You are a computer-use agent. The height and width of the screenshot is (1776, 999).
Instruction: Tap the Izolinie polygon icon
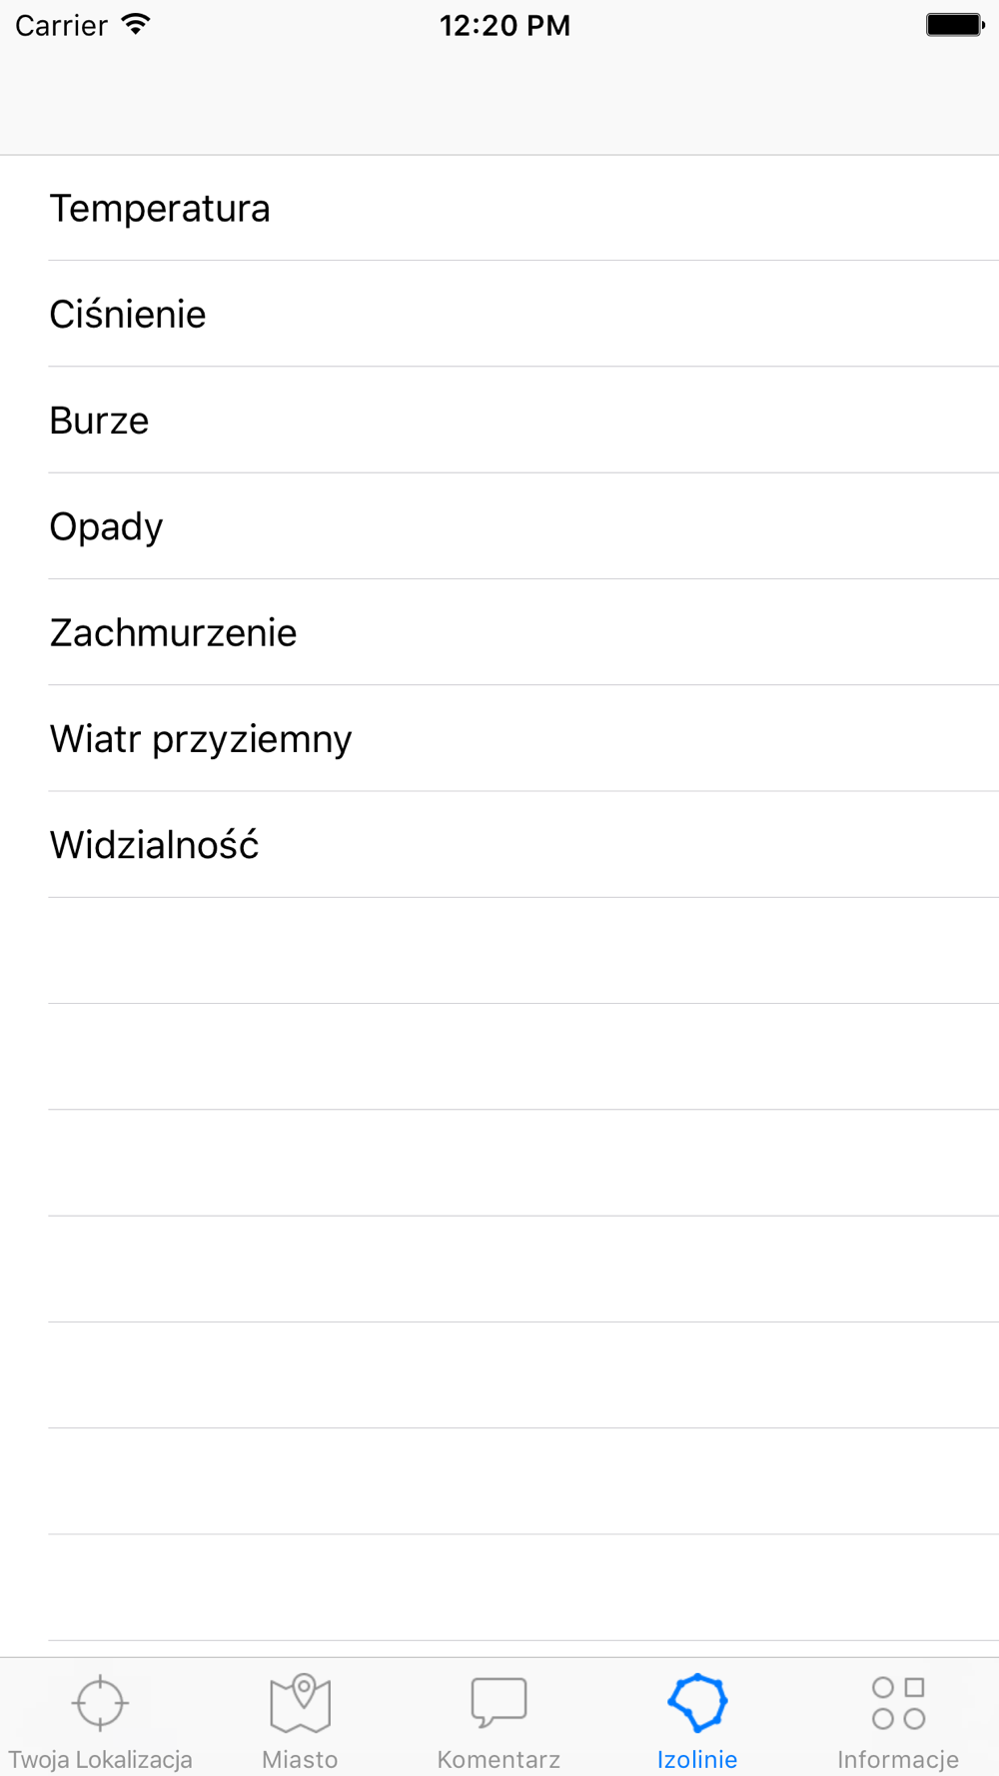(x=697, y=1703)
